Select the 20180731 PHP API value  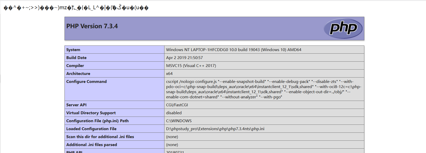click(x=175, y=152)
